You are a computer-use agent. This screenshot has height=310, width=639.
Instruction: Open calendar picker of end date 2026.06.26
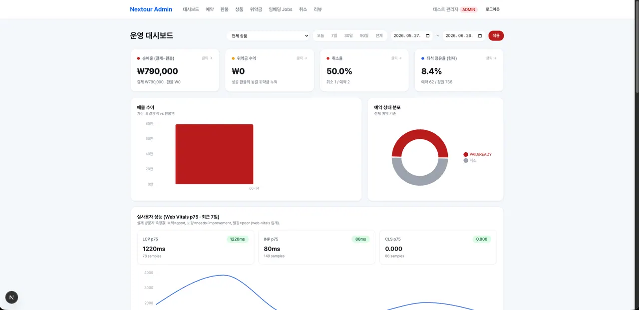click(x=480, y=36)
